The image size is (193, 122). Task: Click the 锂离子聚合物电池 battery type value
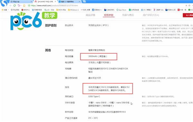[x=96, y=50]
